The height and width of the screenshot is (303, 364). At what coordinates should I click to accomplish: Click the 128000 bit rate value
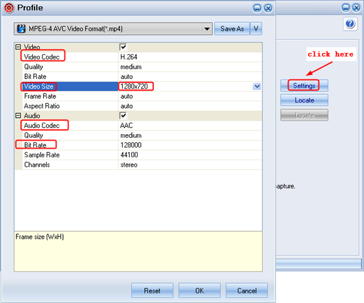(131, 145)
